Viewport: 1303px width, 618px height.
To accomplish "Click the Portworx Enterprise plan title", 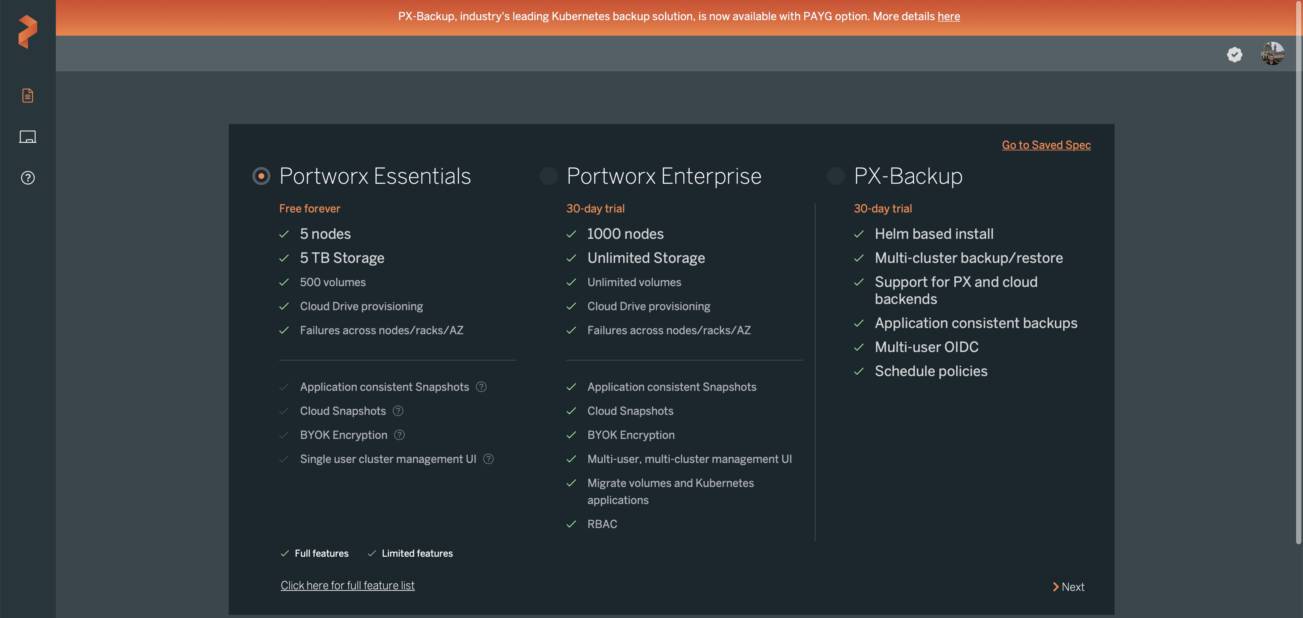I will click(664, 176).
